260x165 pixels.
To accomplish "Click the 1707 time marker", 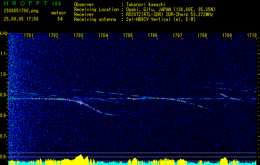I will click(177, 35).
